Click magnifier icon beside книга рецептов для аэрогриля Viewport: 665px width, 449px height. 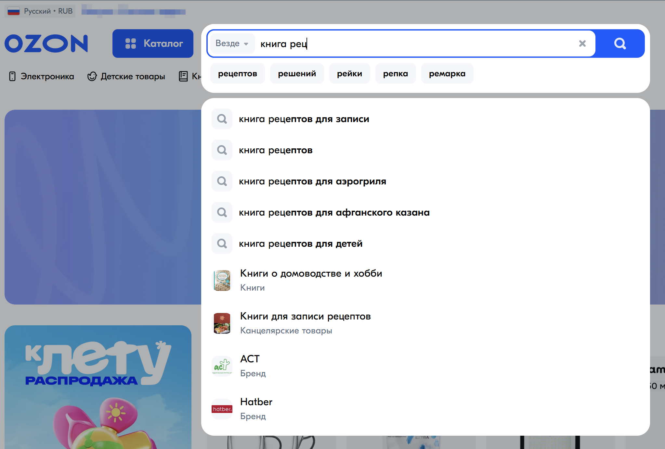tap(222, 181)
